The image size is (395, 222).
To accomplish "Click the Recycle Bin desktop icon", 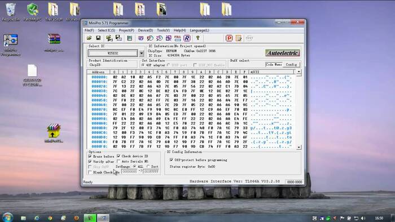I will coord(11,12).
